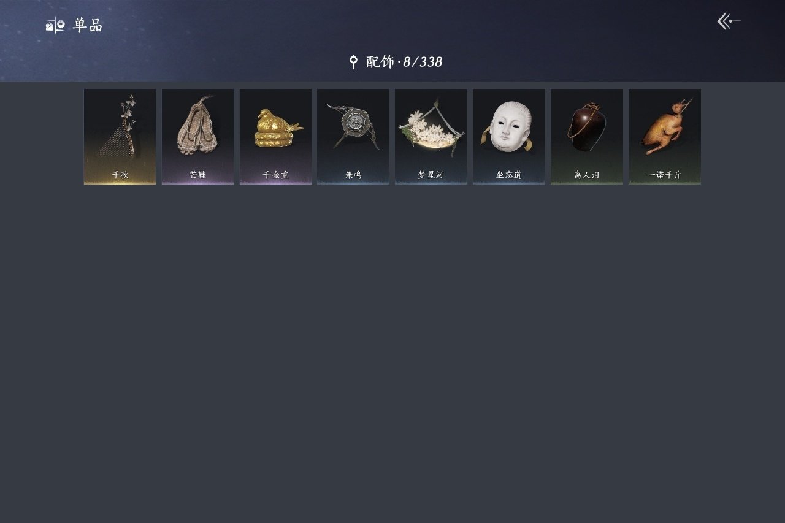This screenshot has width=785, height=523.
Task: Click the pin icon beside 配饰
Action: (x=353, y=62)
